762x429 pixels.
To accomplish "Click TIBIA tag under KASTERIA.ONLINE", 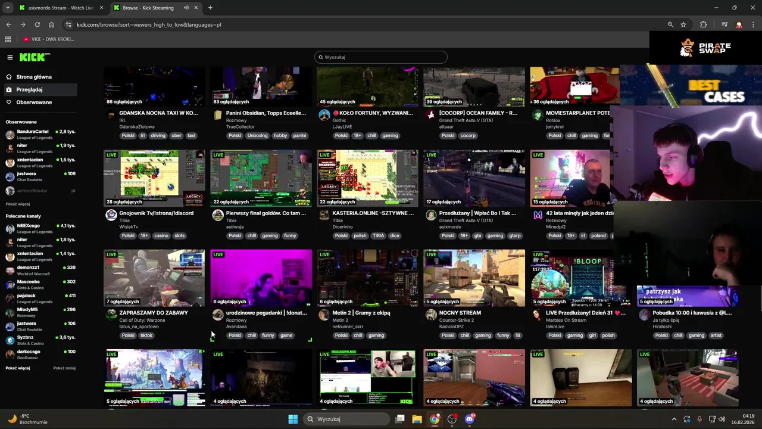I will pyautogui.click(x=378, y=235).
